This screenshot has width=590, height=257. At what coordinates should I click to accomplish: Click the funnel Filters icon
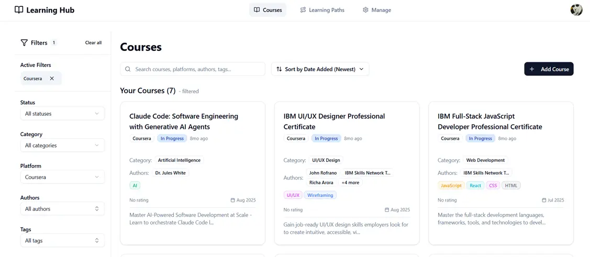24,42
